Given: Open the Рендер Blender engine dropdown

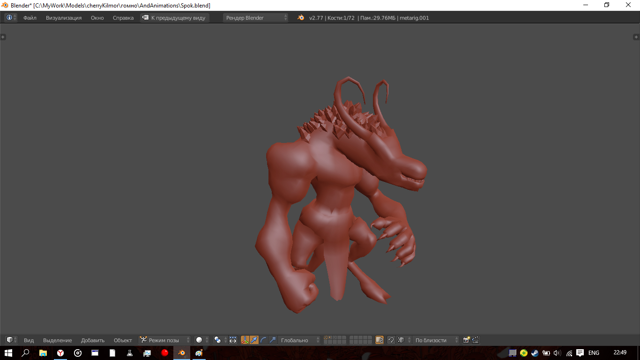Looking at the screenshot, I should click(256, 18).
